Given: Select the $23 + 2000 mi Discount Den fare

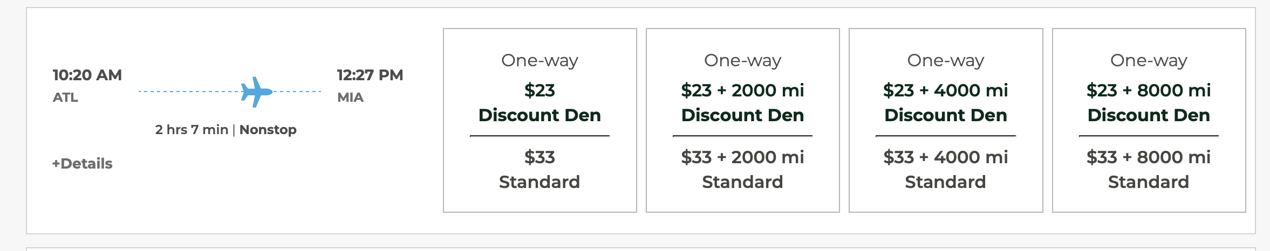Looking at the screenshot, I should [742, 102].
